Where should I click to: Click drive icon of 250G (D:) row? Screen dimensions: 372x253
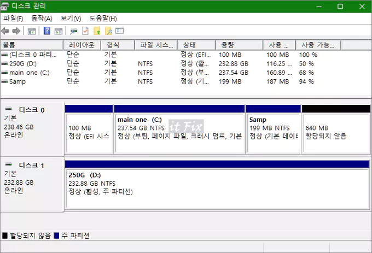[x=4, y=64]
